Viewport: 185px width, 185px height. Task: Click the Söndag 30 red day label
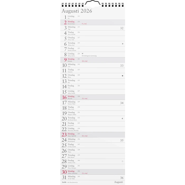click(71, 171)
